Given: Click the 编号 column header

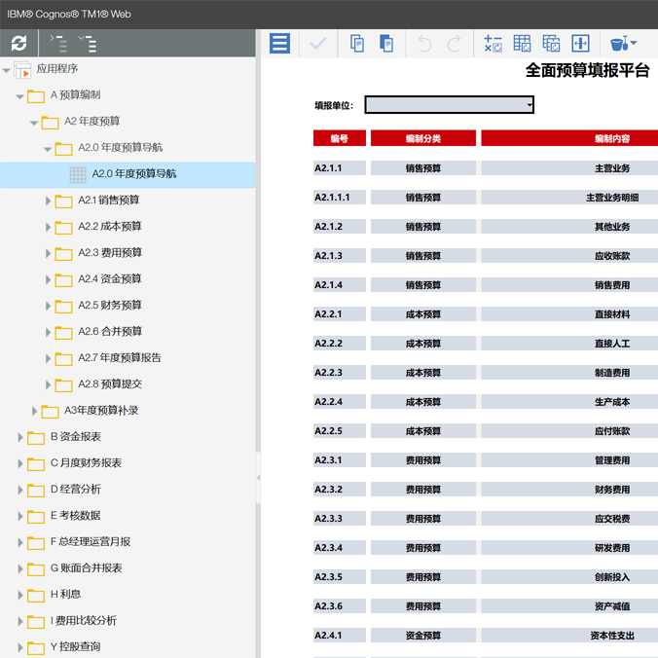Looking at the screenshot, I should 339,138.
